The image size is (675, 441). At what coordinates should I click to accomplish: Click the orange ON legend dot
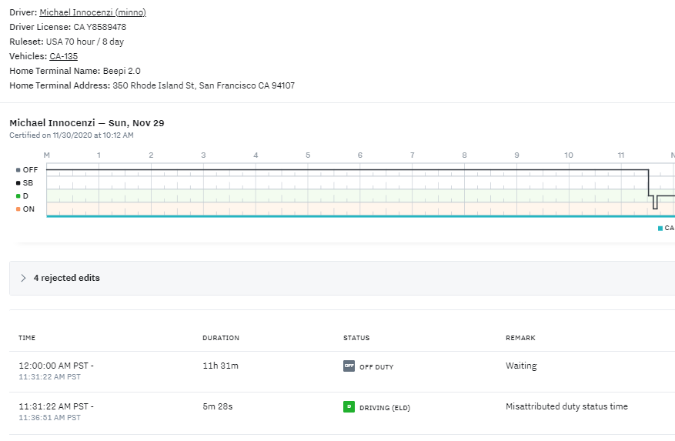point(18,209)
